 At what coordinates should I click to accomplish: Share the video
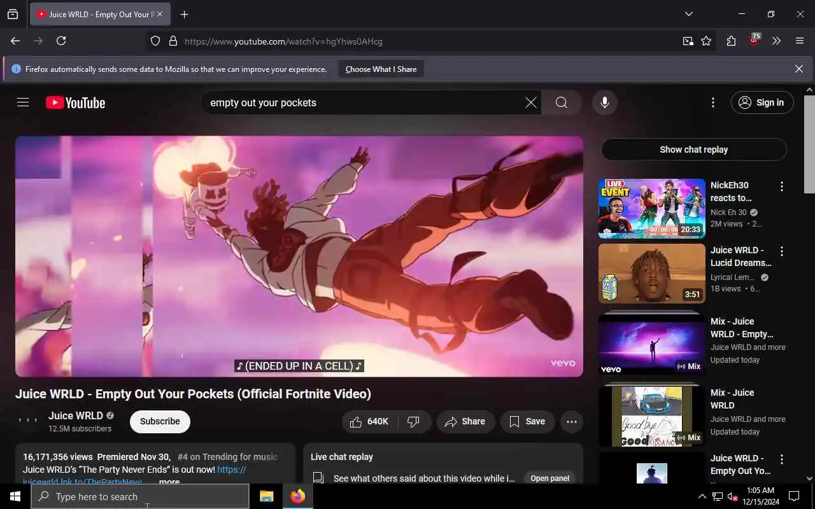pos(465,421)
